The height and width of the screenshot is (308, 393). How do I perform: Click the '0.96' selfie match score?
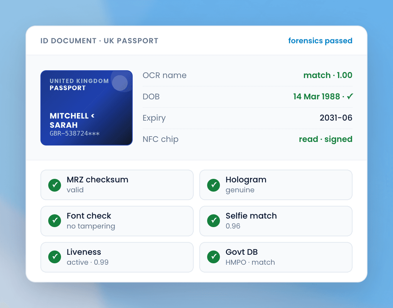click(233, 226)
